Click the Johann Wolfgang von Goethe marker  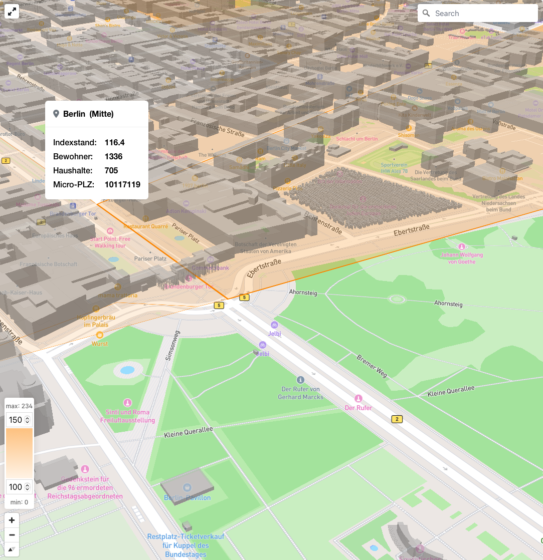point(462,246)
